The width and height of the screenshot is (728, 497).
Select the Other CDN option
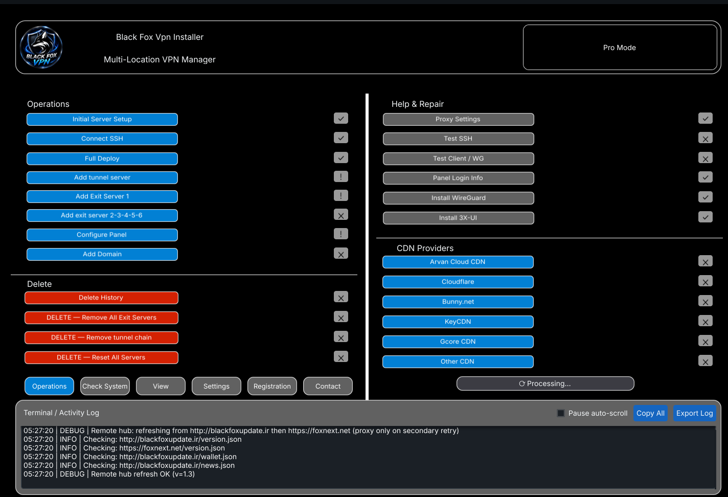point(458,362)
